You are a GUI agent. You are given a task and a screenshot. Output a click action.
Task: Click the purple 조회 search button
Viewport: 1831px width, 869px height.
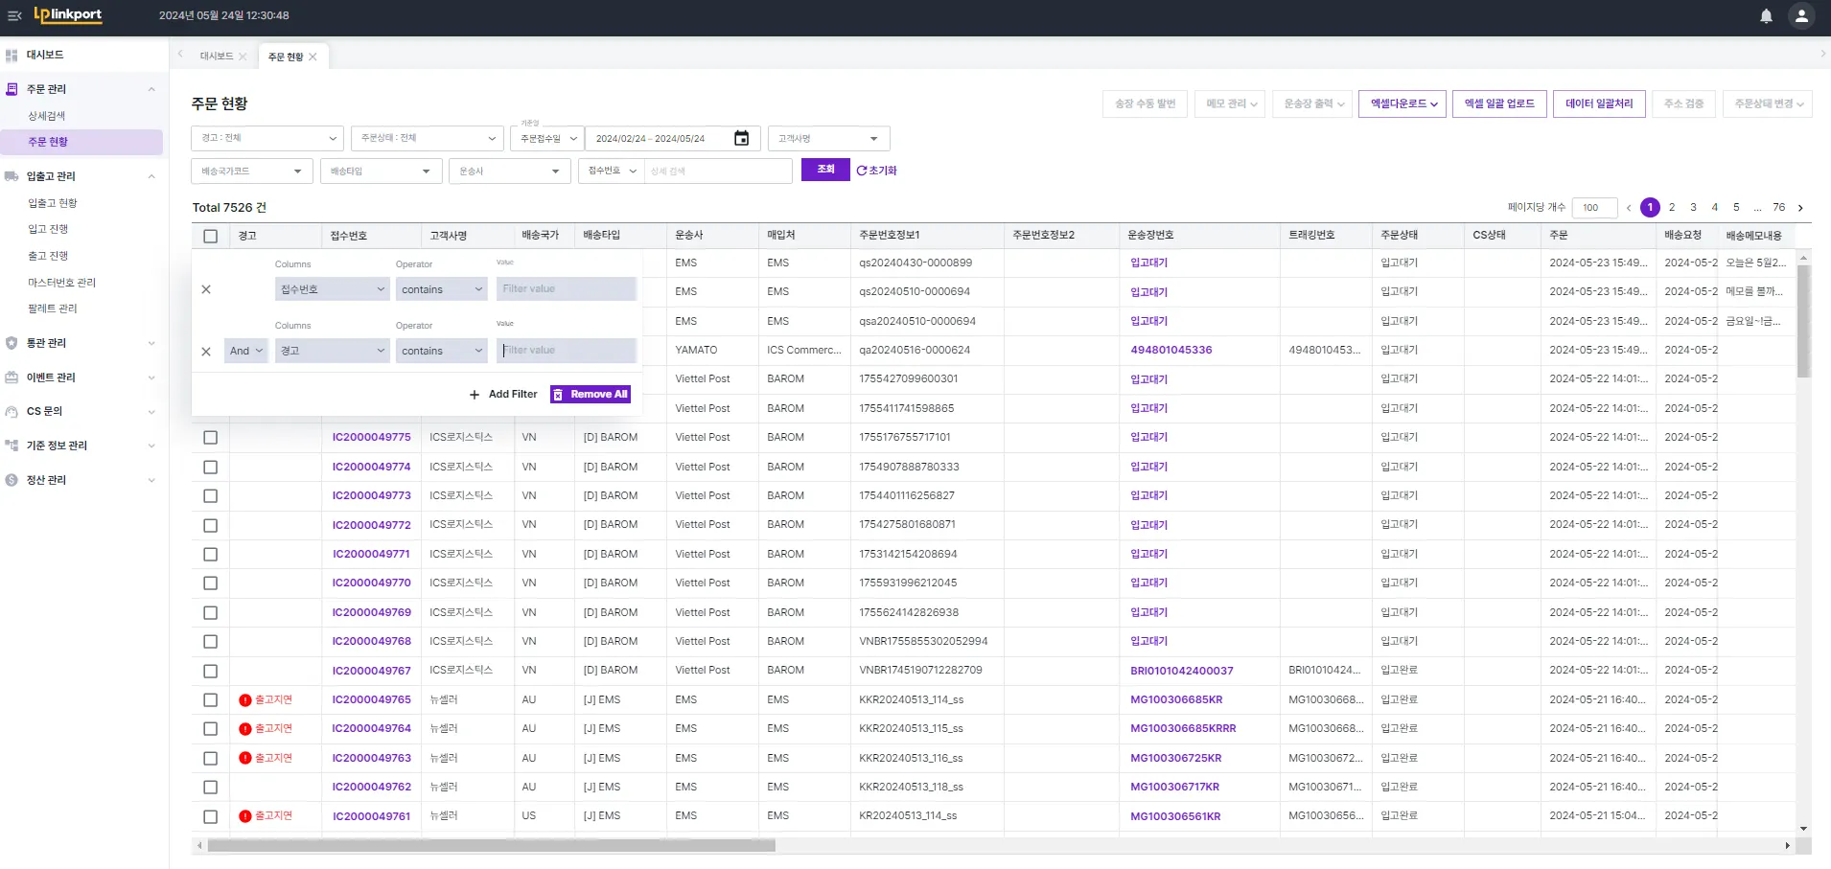tap(825, 170)
